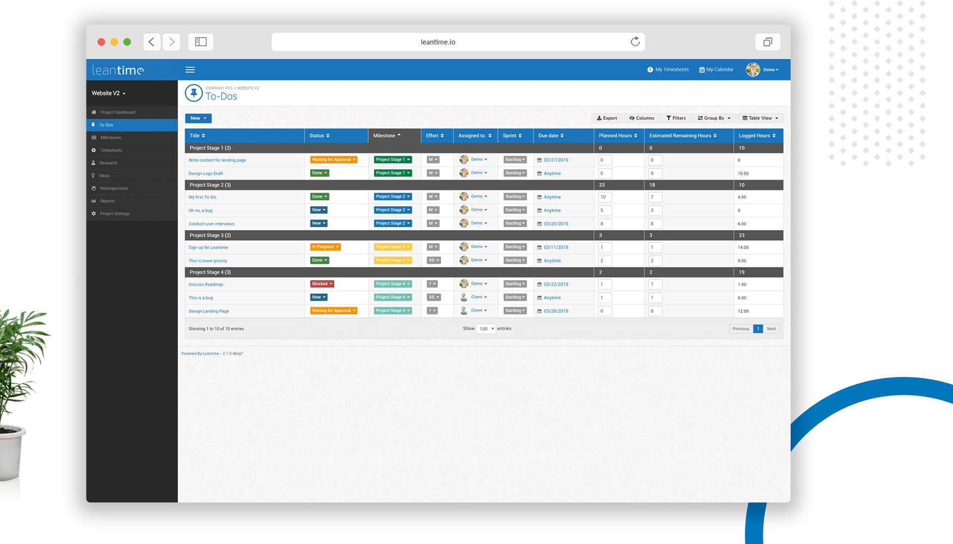Change milestone of Design Logo Draft row
Image resolution: width=953 pixels, height=544 pixels.
tap(393, 173)
